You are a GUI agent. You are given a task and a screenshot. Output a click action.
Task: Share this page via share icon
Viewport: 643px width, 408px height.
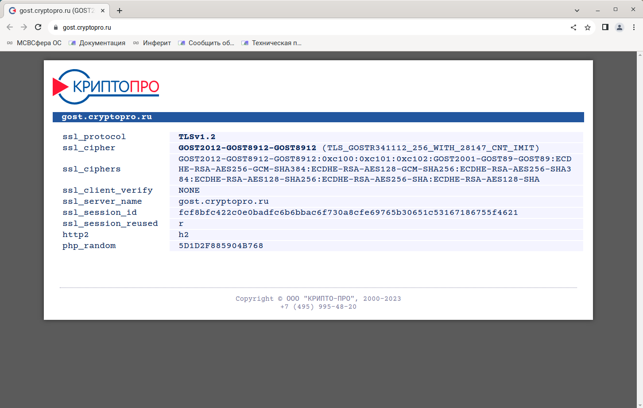click(x=573, y=27)
